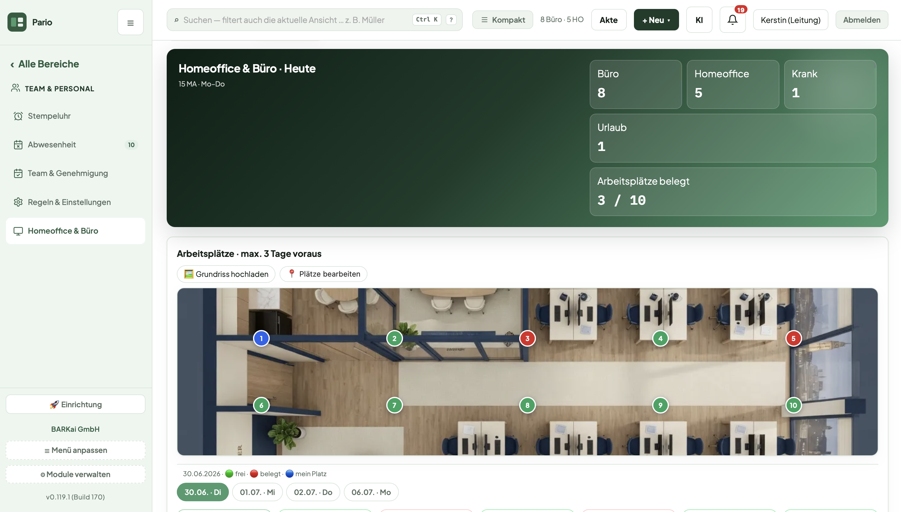901x512 pixels.
Task: Click Module verwalten
Action: tap(75, 474)
